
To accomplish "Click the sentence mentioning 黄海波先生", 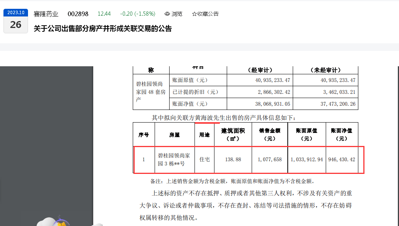I will tap(224, 118).
